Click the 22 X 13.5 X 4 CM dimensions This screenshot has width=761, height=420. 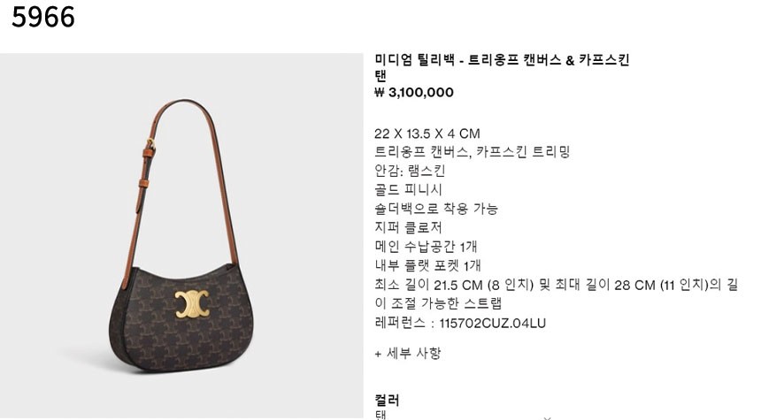[x=427, y=134]
